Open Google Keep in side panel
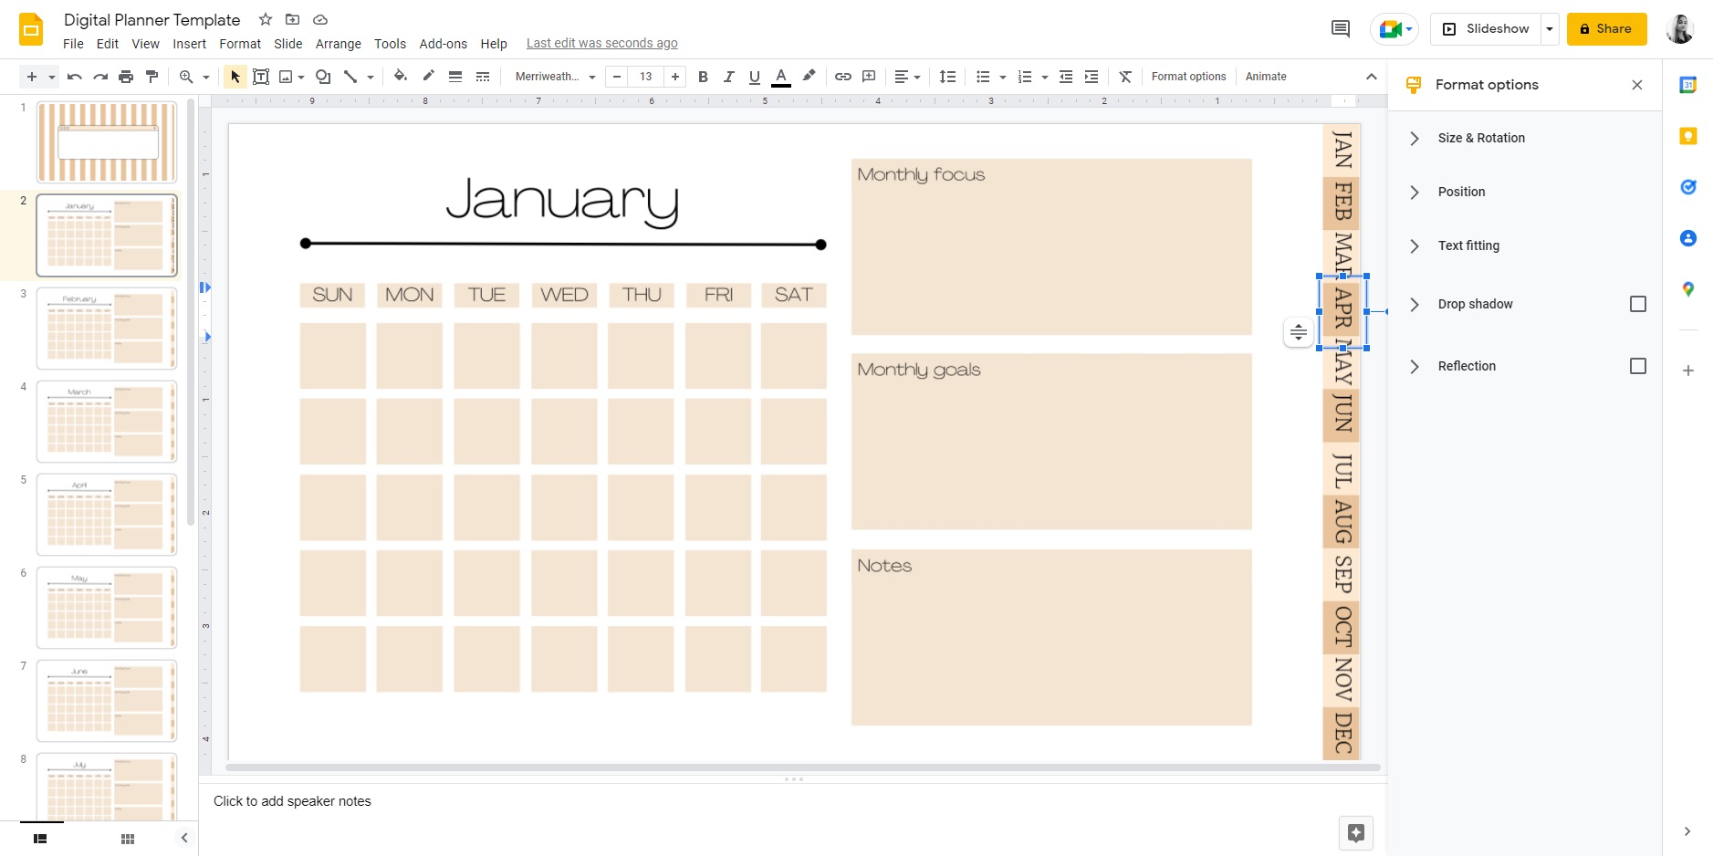The image size is (1713, 856). click(1688, 136)
